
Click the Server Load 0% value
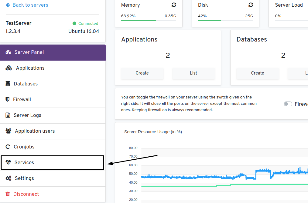point(278,16)
